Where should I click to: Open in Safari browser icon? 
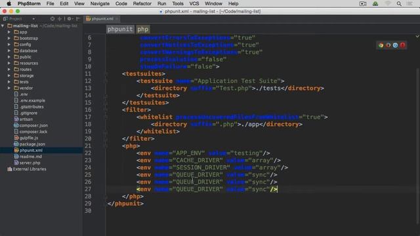point(395,45)
